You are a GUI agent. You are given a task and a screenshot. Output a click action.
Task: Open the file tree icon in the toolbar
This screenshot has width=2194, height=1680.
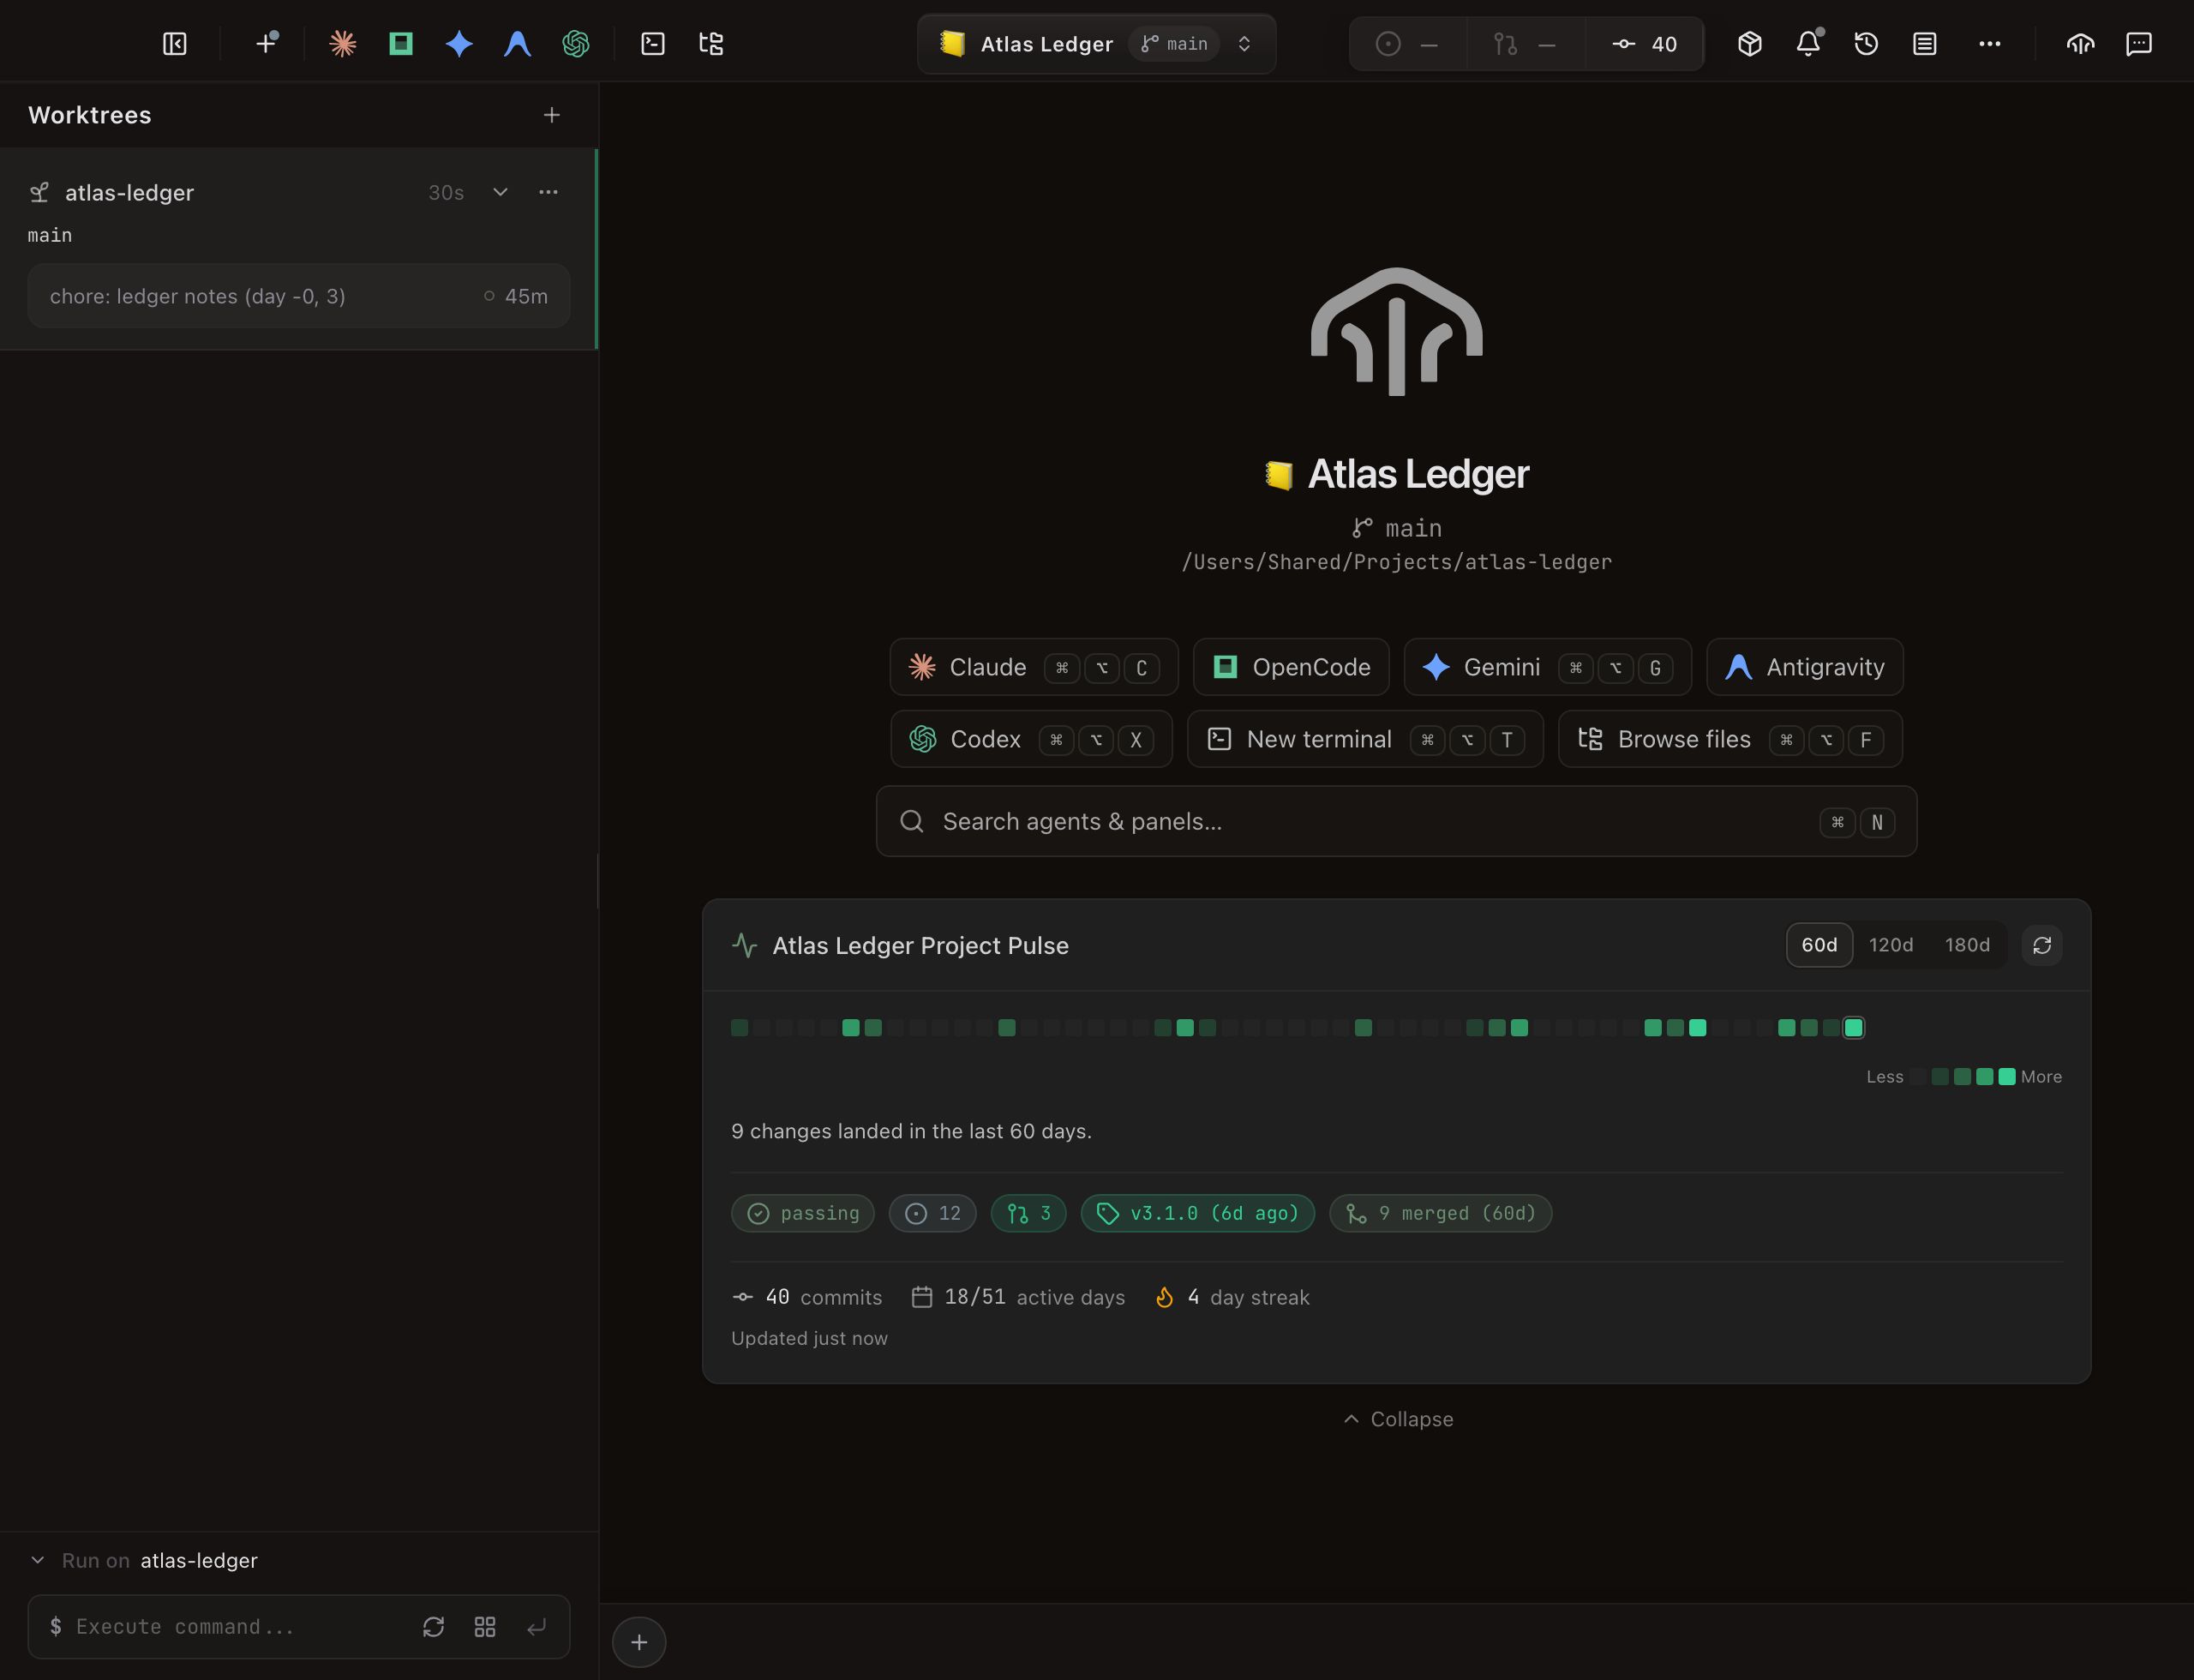click(711, 44)
